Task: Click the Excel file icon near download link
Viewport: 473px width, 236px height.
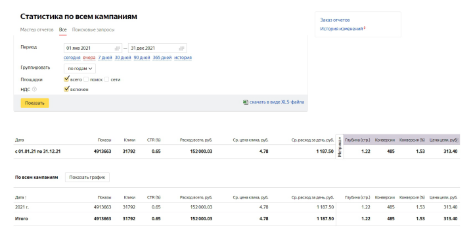Action: click(246, 102)
